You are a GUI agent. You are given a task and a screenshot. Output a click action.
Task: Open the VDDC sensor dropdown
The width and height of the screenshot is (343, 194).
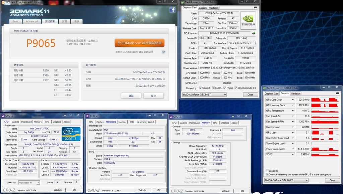[x=293, y=155]
